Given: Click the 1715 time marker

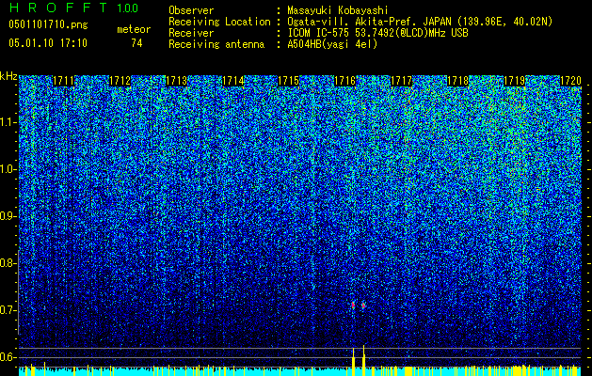Looking at the screenshot, I should click(x=289, y=81).
